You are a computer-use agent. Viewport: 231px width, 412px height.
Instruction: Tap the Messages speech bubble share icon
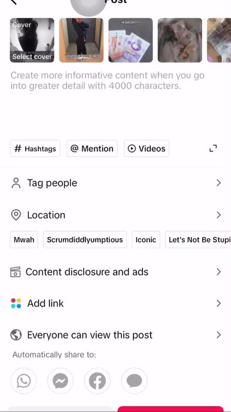coord(134,380)
